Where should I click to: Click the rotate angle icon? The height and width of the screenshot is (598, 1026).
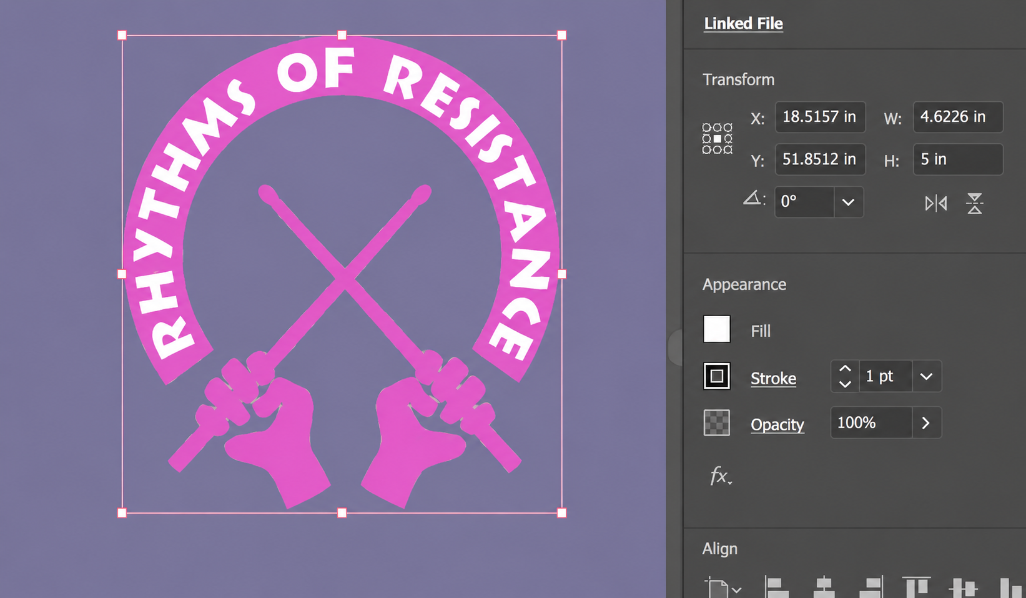pos(754,199)
